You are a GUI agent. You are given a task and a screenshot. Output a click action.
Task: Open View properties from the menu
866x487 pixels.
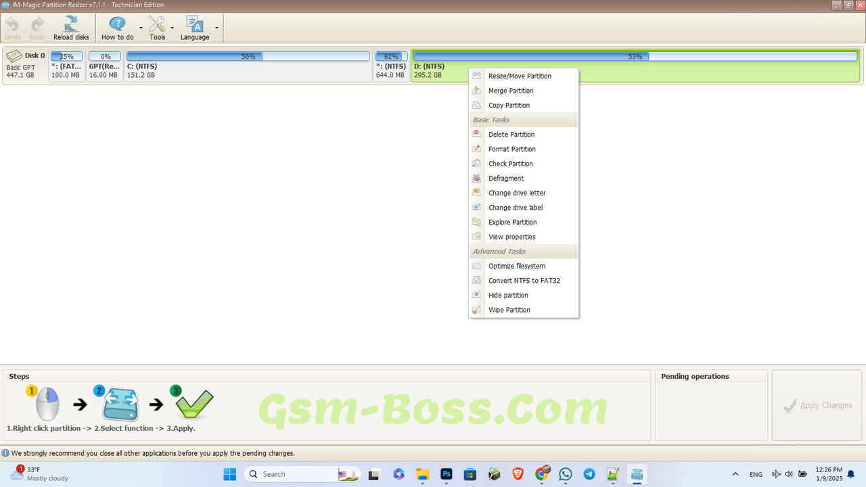pyautogui.click(x=524, y=237)
